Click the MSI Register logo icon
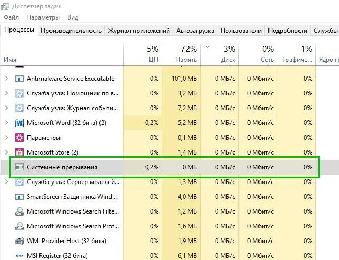 [x=19, y=256]
